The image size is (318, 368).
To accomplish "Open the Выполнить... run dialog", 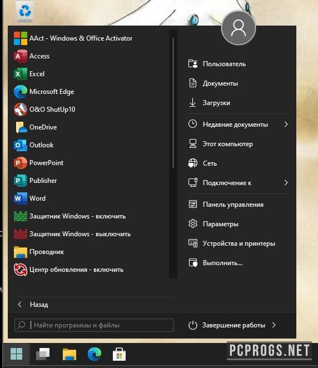I will 216,263.
